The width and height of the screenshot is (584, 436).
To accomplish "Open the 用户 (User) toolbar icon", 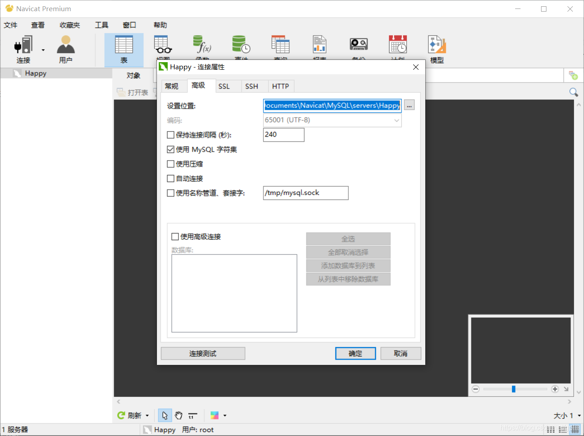I will 66,49.
